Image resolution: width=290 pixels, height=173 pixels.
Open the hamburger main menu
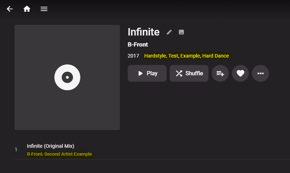44,9
